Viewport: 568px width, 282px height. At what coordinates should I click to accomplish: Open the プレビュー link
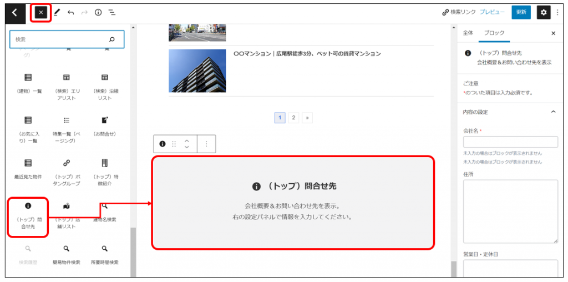[x=492, y=12]
